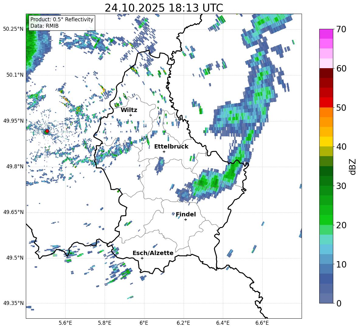This screenshot has width=360, height=329.
Task: Click the dark green color band near 30 dBZ
Action: [326, 180]
